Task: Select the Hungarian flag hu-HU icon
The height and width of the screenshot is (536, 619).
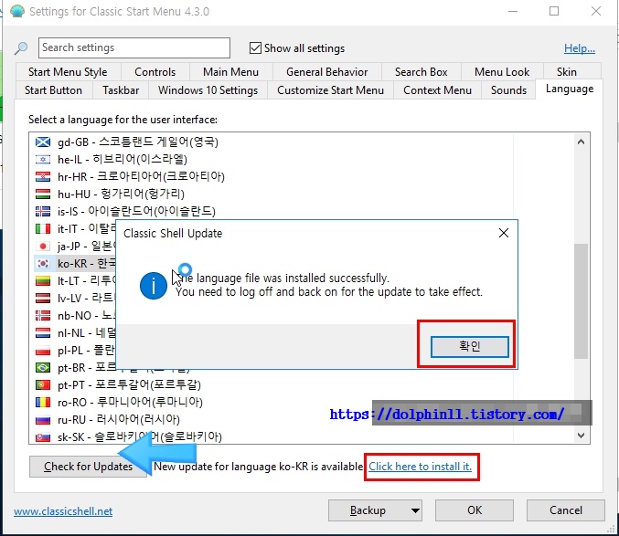Action: click(43, 194)
